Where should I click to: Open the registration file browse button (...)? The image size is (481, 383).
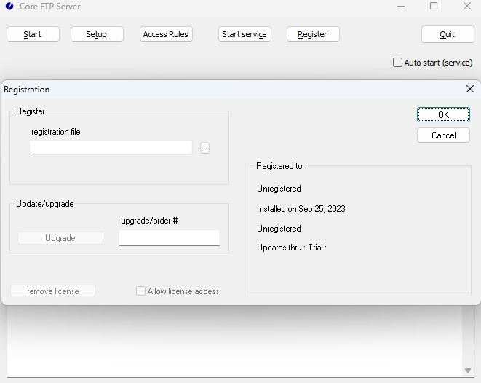pos(204,148)
